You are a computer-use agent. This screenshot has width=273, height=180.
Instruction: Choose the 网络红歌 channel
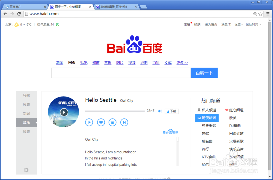point(236,133)
